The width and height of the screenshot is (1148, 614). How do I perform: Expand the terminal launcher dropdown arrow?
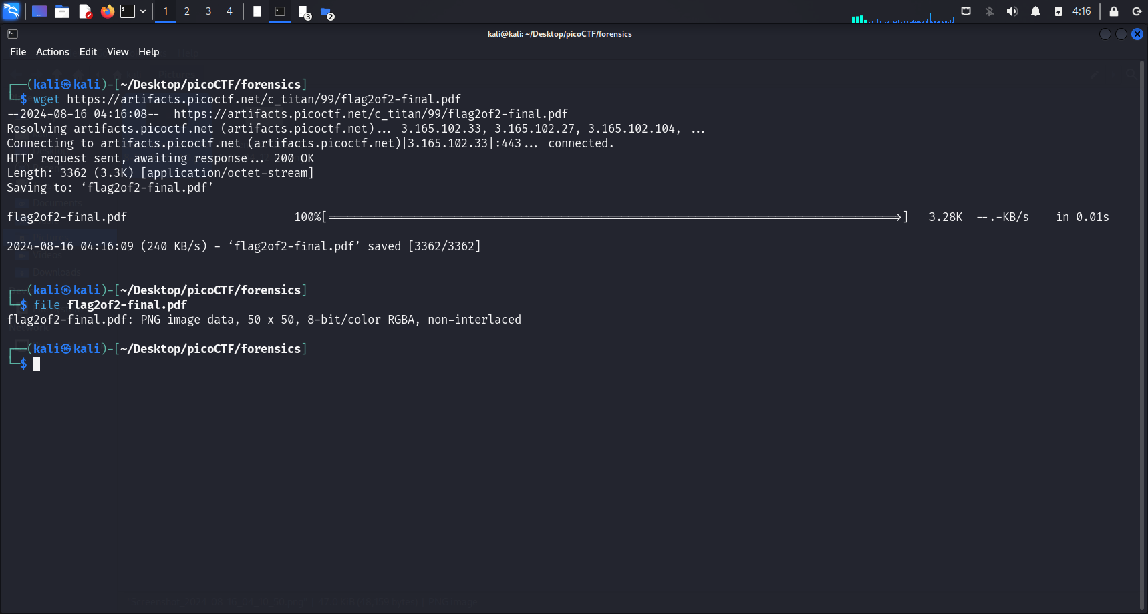click(x=143, y=11)
